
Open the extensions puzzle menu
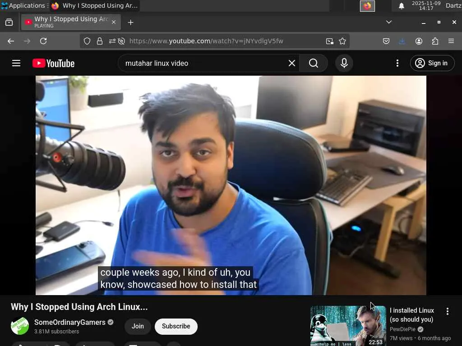tap(435, 41)
